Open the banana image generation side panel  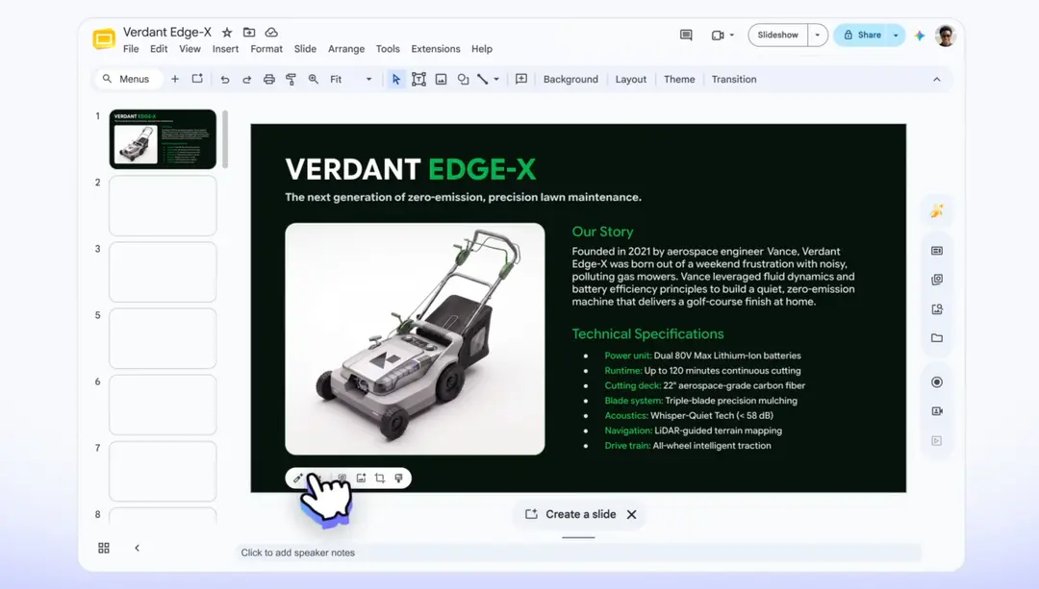click(x=937, y=211)
